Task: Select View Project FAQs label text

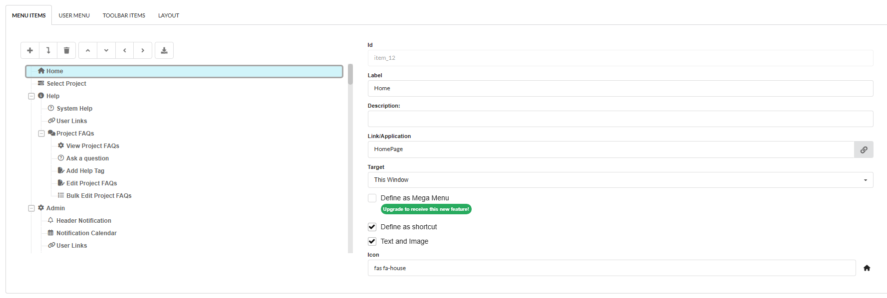Action: coord(93,146)
